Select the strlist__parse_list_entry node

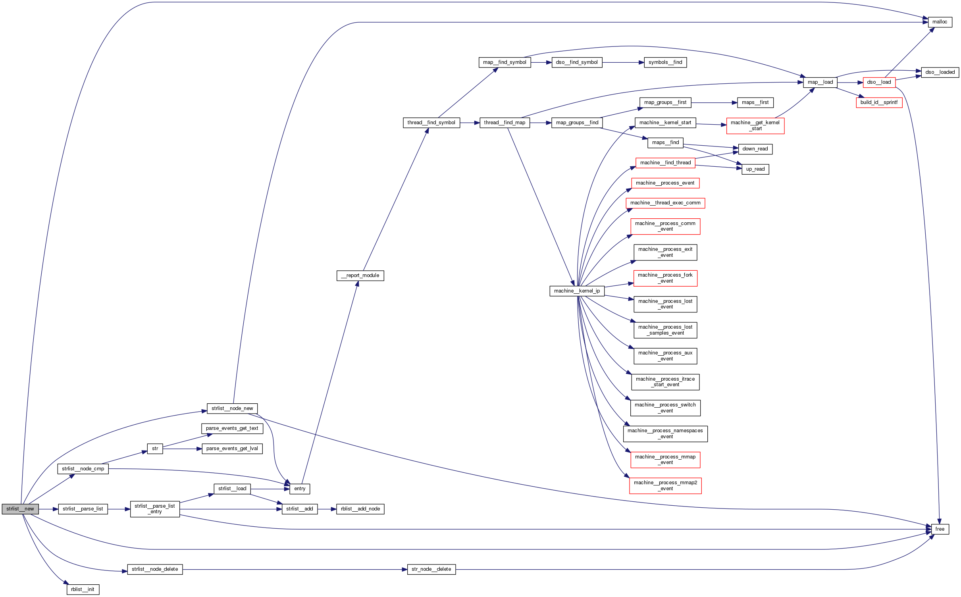(155, 509)
